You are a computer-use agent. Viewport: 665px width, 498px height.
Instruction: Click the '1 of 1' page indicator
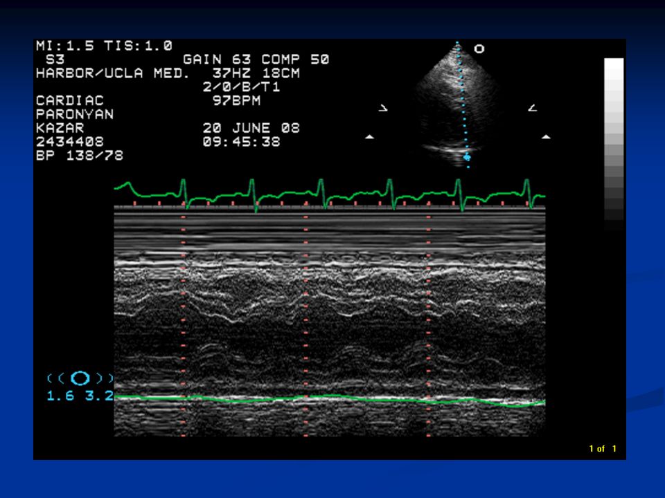click(x=603, y=448)
